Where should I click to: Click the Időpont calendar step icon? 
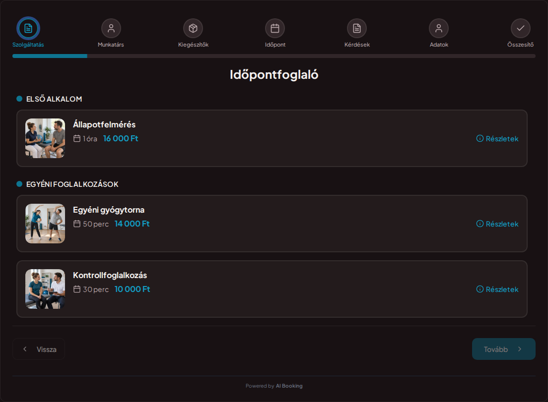click(275, 28)
